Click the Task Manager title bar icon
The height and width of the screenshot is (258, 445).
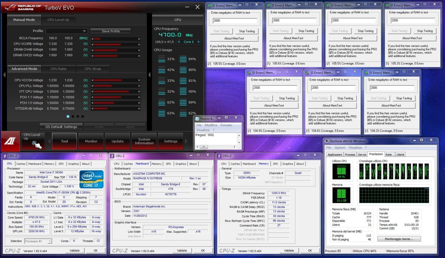327,141
